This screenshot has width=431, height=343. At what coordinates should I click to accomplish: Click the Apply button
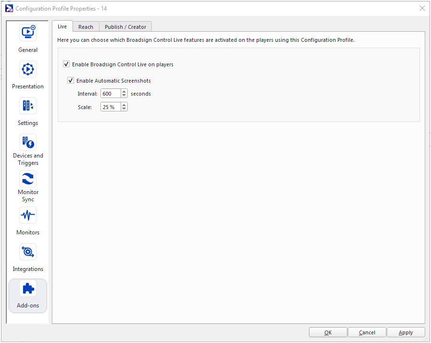406,332
